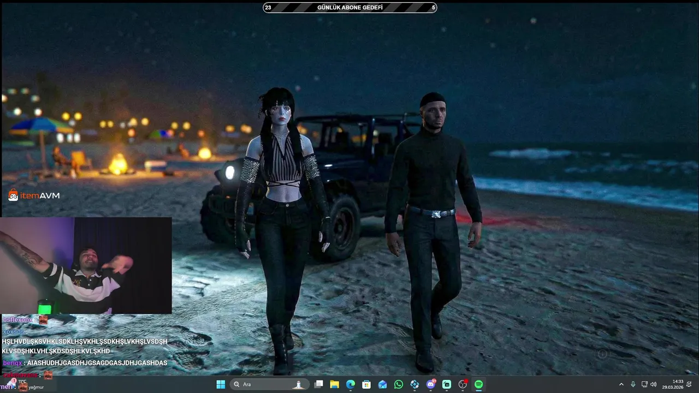This screenshot has height=393, width=699.
Task: Open Microsoft Store from the taskbar
Action: (x=366, y=384)
